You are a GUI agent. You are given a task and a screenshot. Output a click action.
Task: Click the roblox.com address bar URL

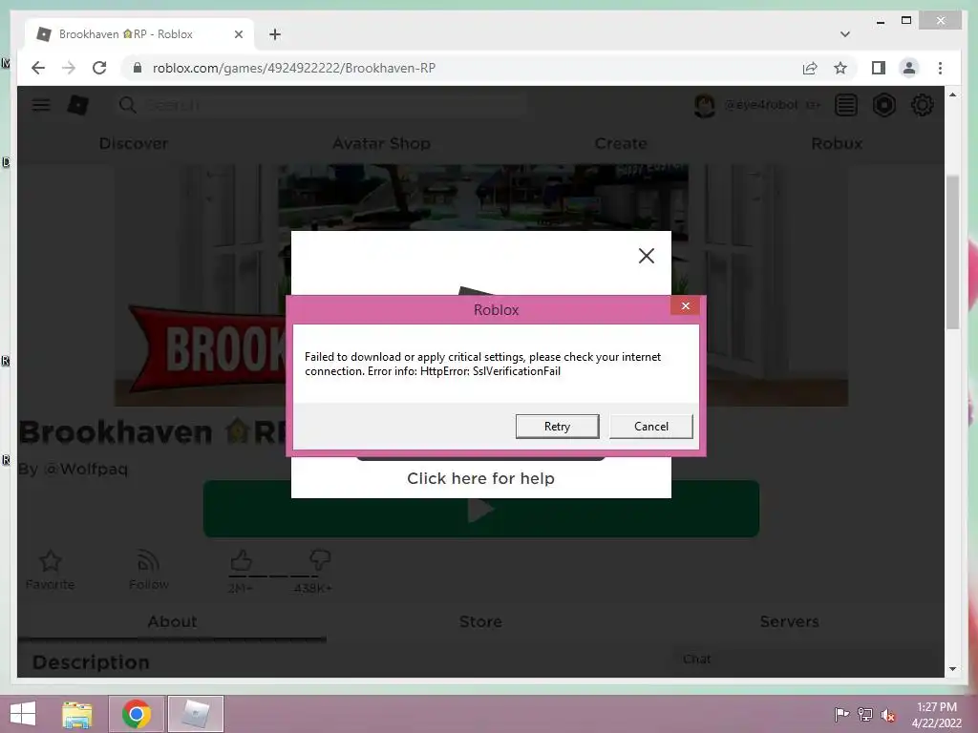click(294, 68)
